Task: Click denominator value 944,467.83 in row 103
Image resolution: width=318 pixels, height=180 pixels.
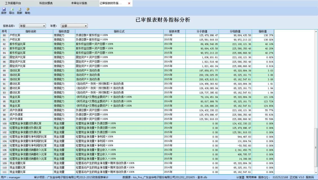Action: (x=244, y=137)
